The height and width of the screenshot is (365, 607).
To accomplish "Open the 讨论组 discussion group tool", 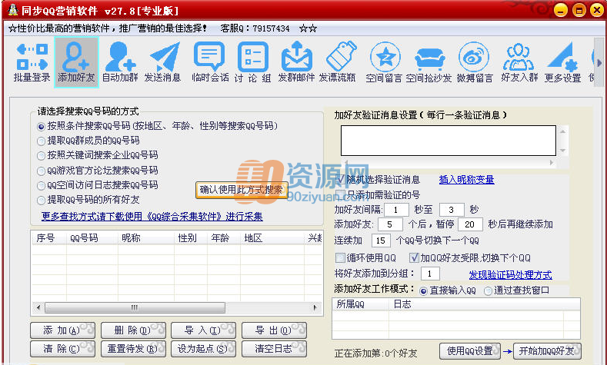I will (x=252, y=63).
